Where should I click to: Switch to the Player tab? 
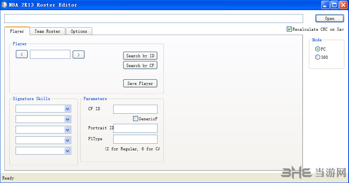pos(17,31)
